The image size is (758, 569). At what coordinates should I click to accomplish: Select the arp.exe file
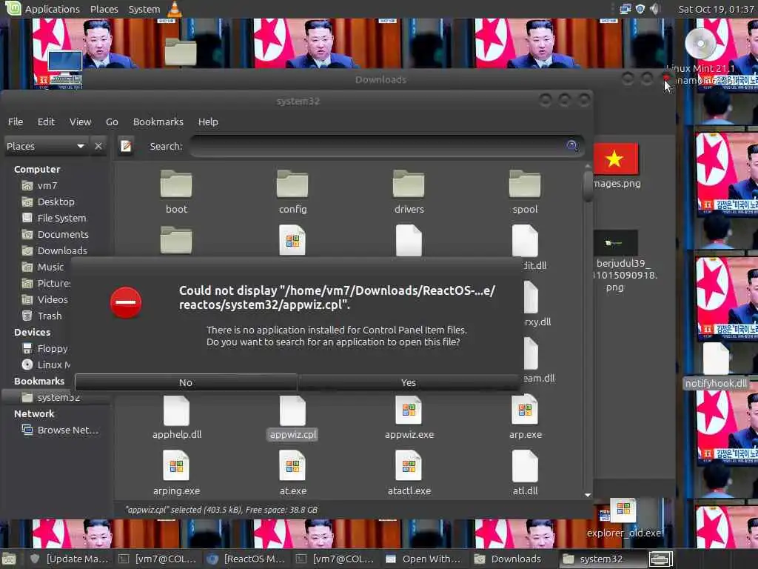click(x=525, y=418)
